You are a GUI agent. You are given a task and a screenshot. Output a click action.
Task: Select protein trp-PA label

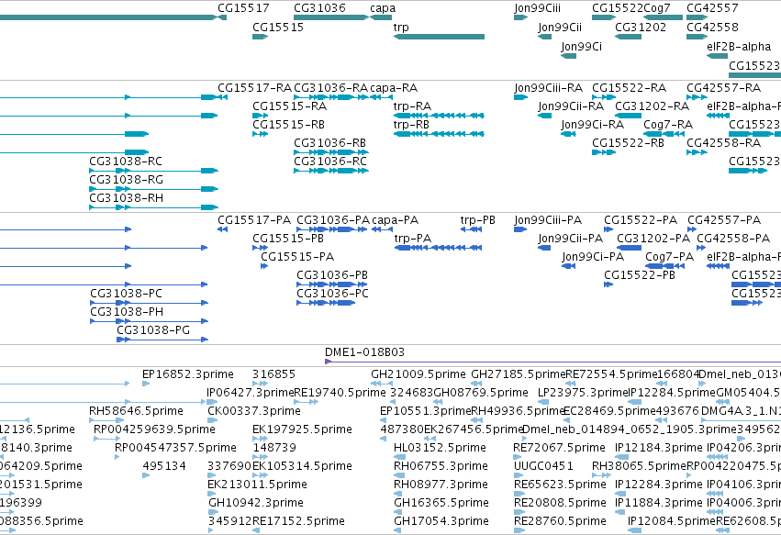pos(413,239)
